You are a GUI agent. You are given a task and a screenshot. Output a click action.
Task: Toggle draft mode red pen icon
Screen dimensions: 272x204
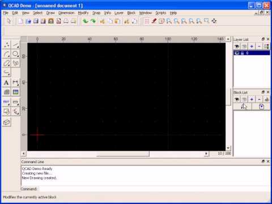click(x=154, y=21)
